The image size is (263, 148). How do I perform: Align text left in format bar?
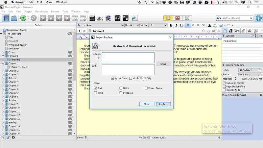tap(188, 25)
